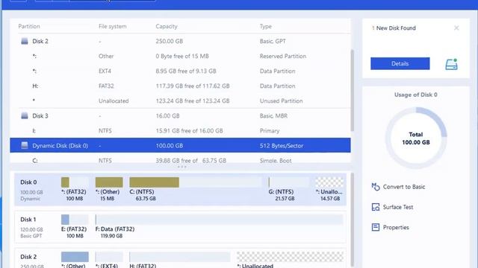
Task: Click the File system column header
Action: pos(112,27)
